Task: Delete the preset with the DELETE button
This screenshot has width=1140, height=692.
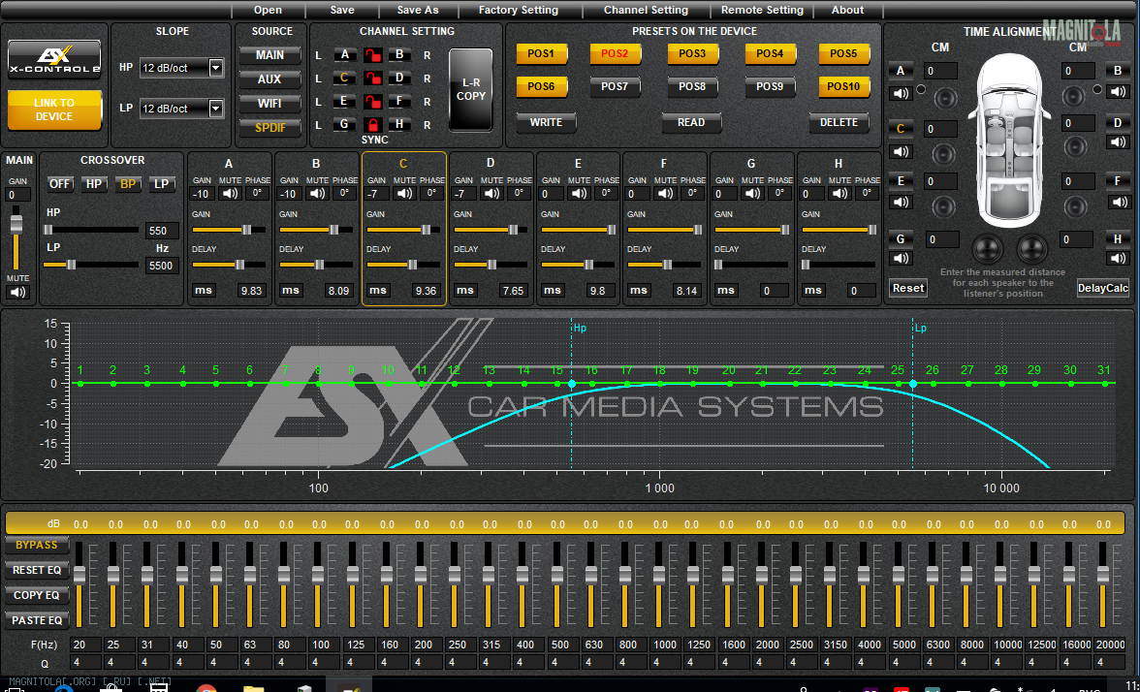Action: coord(839,123)
